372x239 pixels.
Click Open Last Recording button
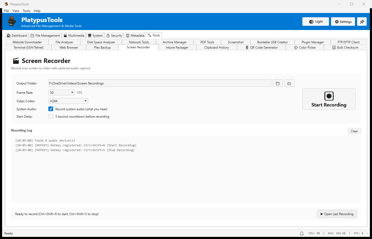point(337,214)
